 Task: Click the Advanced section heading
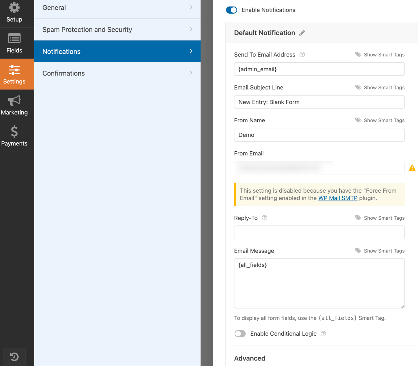[249, 358]
